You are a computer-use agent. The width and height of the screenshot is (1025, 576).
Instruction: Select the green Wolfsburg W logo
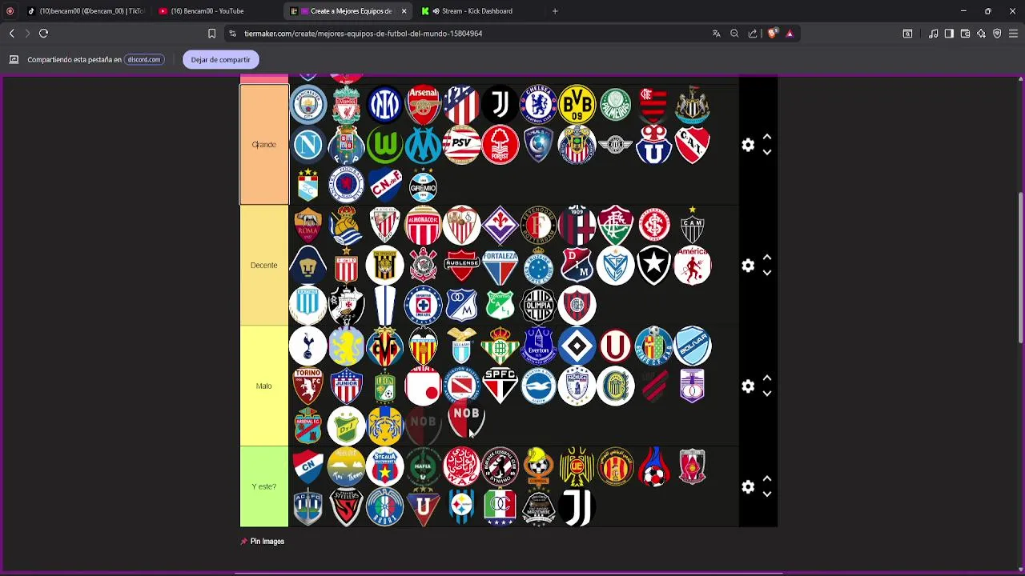(x=384, y=145)
